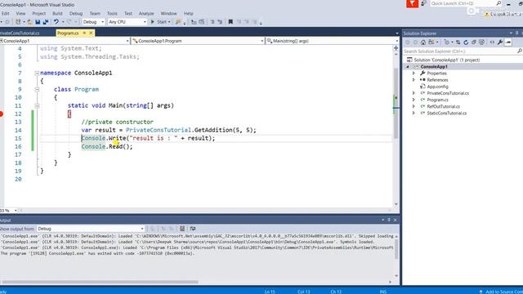Open the Debug configuration dropdown
Screen dimensions: 523x294
point(93,22)
